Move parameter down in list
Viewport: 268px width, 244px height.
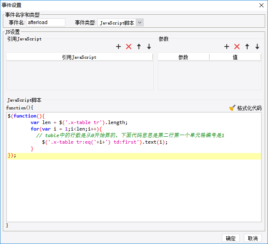pos(257,47)
